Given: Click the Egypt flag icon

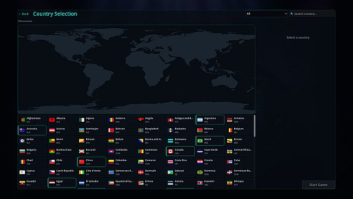Looking at the screenshot, I should [52, 183].
